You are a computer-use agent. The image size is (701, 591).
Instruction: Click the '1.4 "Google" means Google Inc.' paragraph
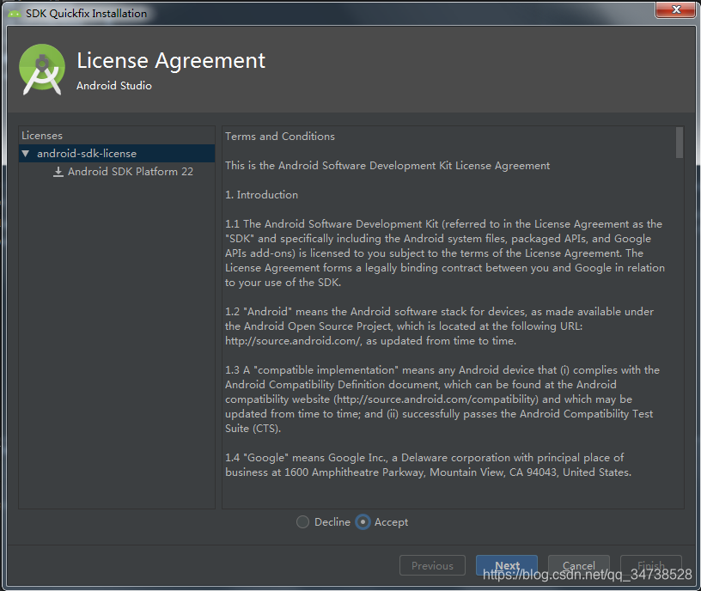[428, 465]
